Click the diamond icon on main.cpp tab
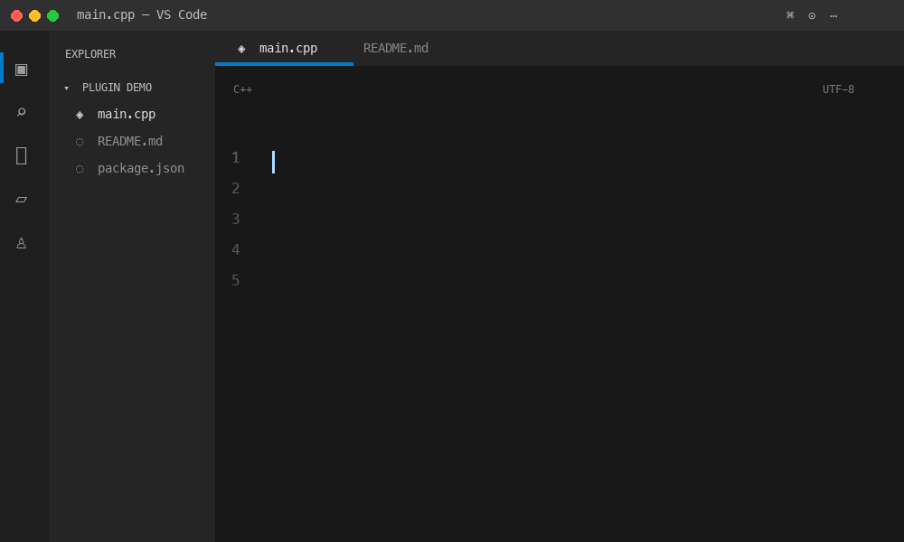The image size is (904, 542). [x=241, y=49]
